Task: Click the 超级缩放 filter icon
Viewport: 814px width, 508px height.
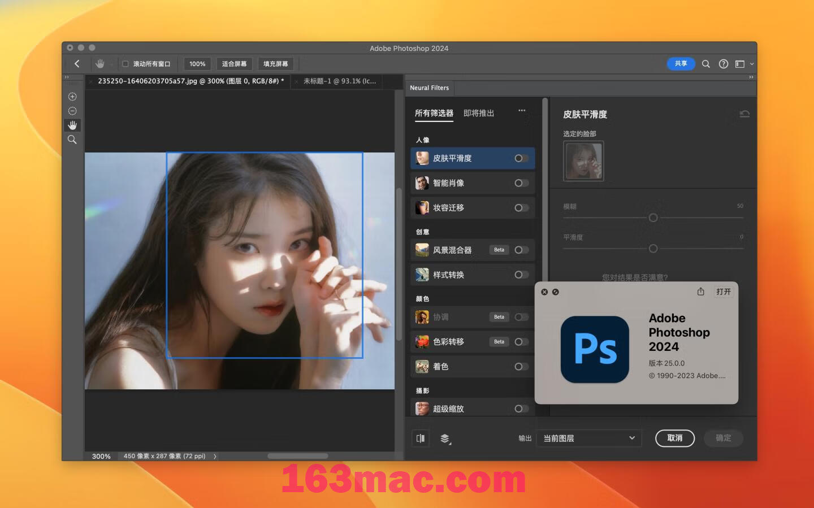Action: (422, 409)
